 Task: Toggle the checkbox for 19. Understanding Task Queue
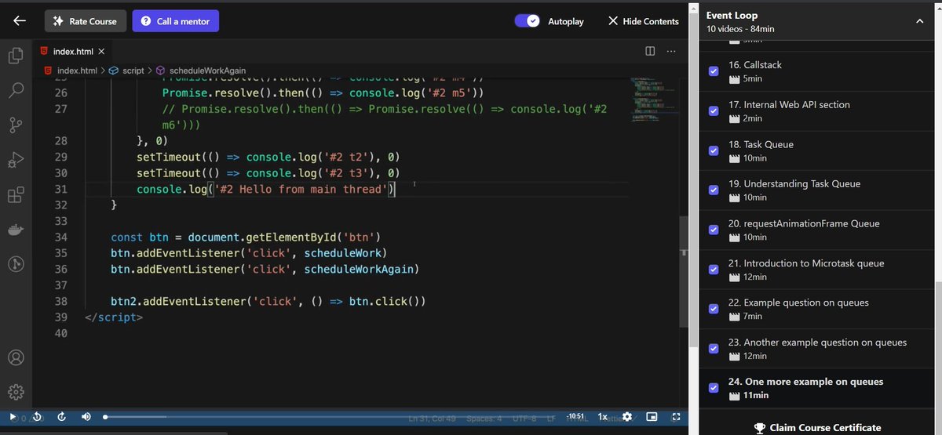pyautogui.click(x=713, y=190)
